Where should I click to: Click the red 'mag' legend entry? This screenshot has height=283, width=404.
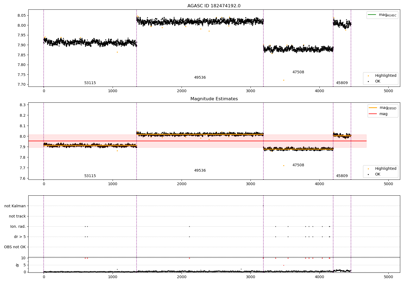coord(378,114)
